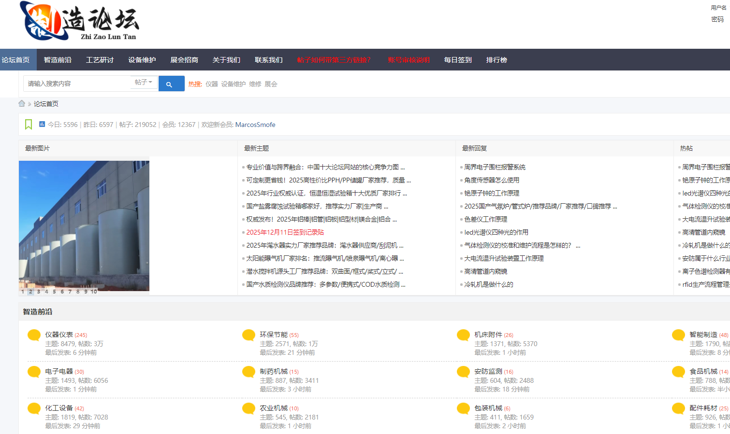Click the 包装机械 forum bubble icon
The width and height of the screenshot is (730, 434).
[463, 408]
